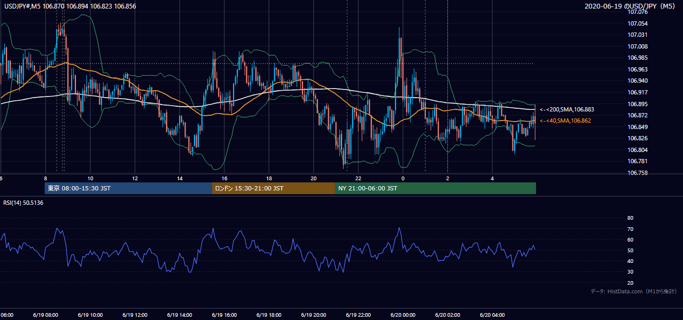Image resolution: width=683 pixels, height=320 pixels.
Task: Click the 6/19 10:00 date axis label
Action: (91, 315)
